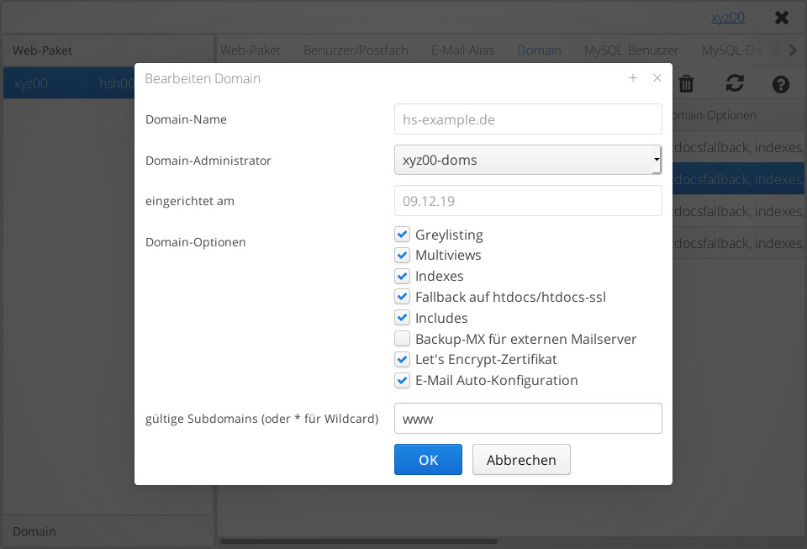Click the eingerichtet am date field
Screen dimensions: 807x549
[528, 201]
